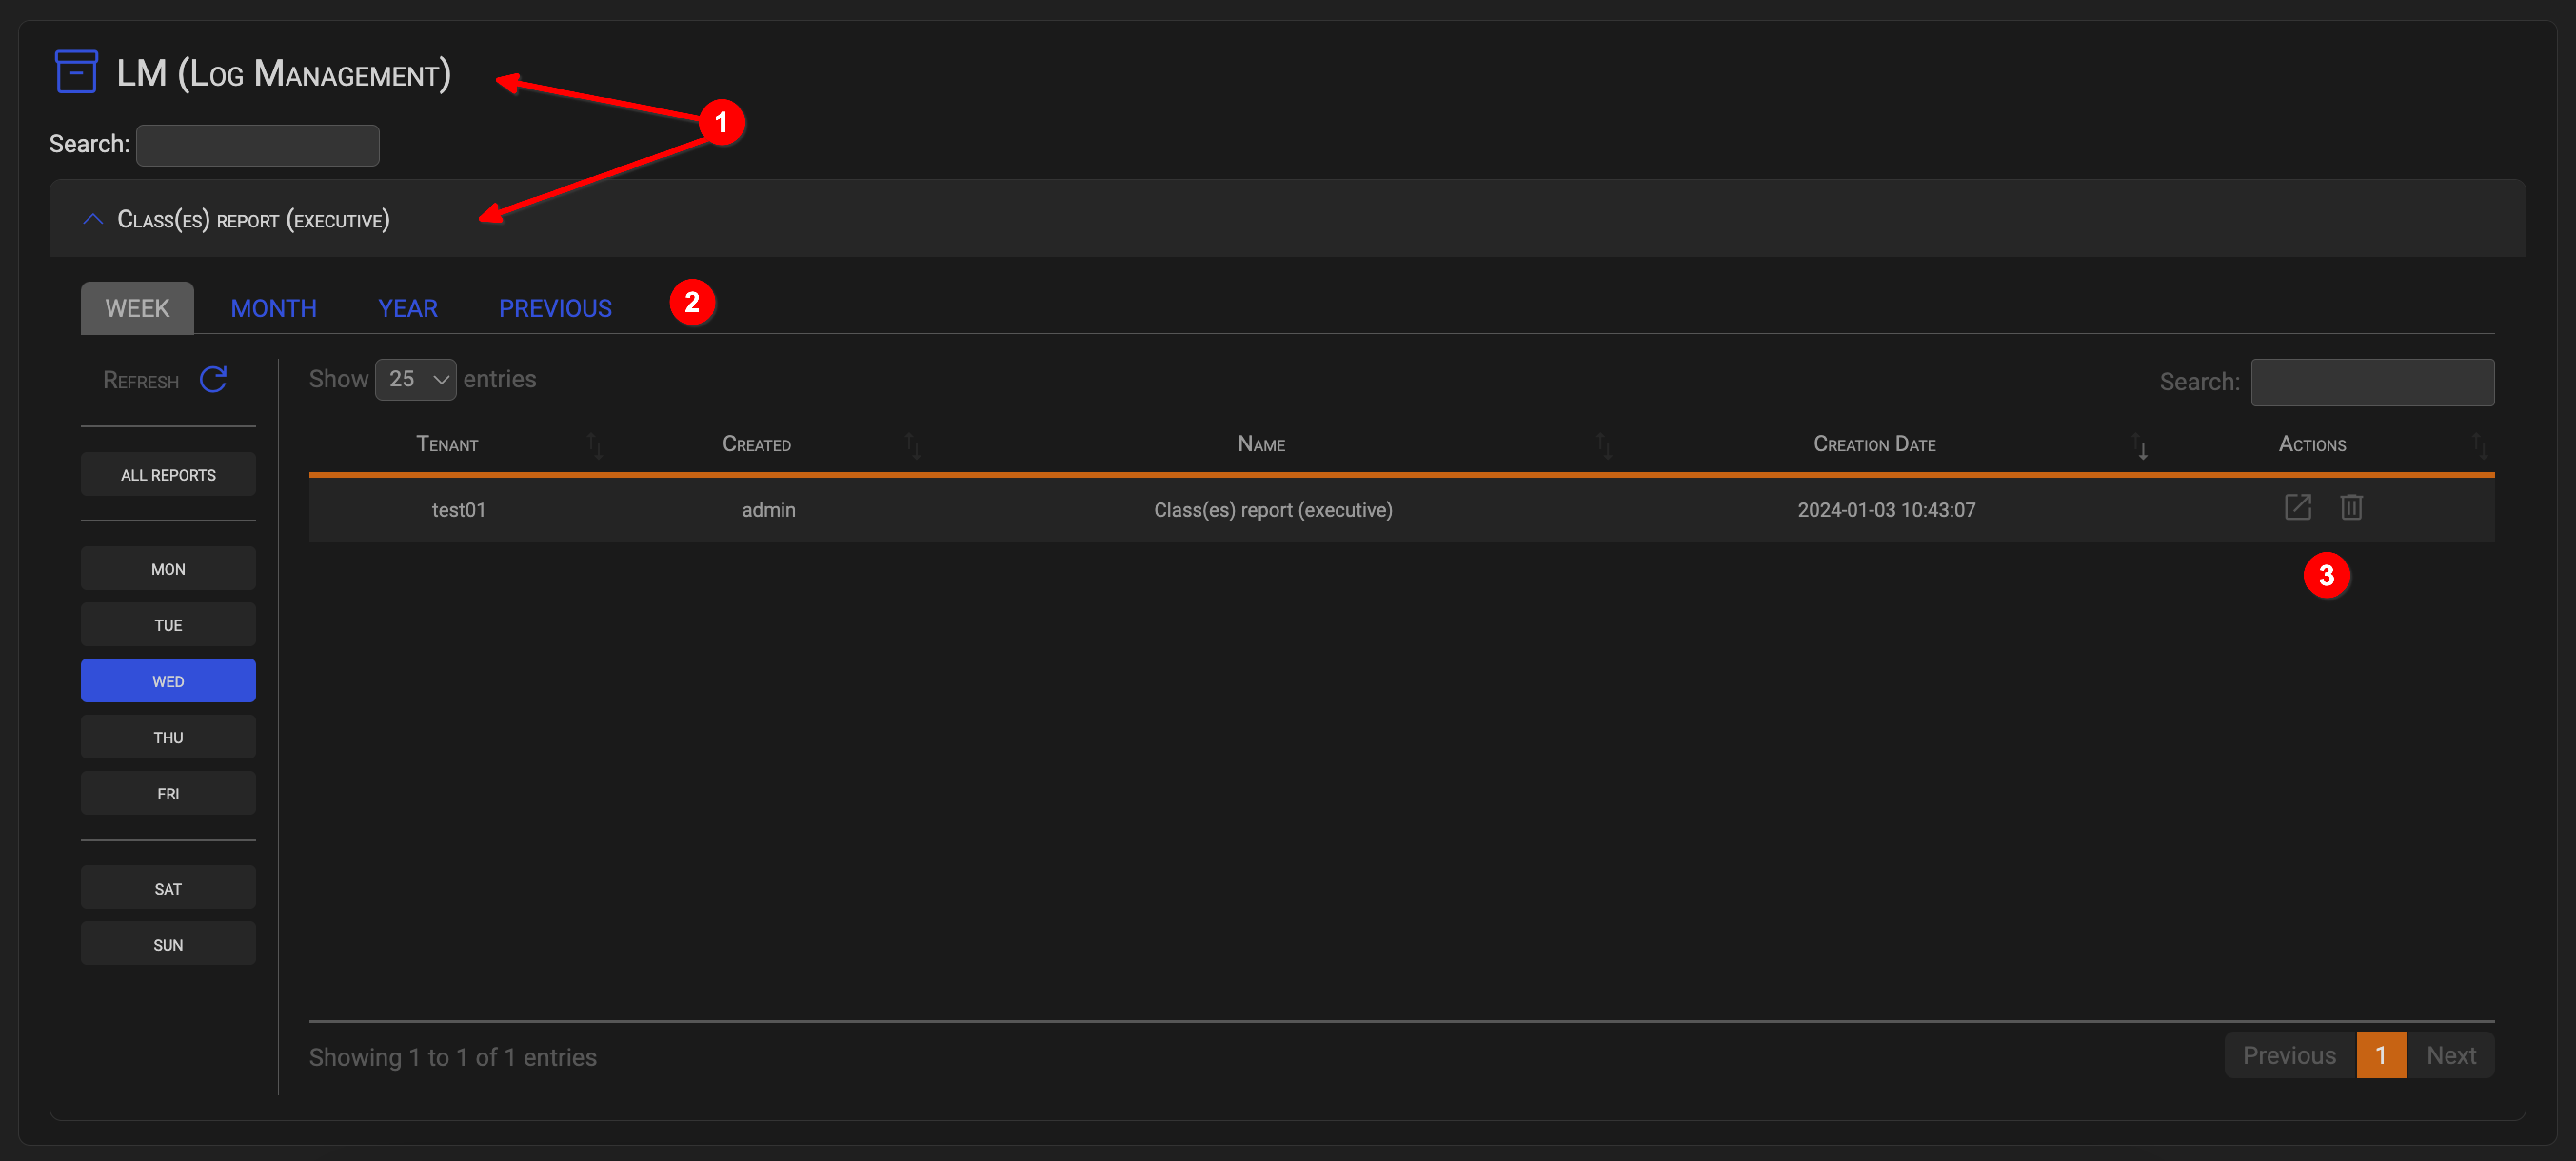Switch to the MONTH tab

[273, 308]
